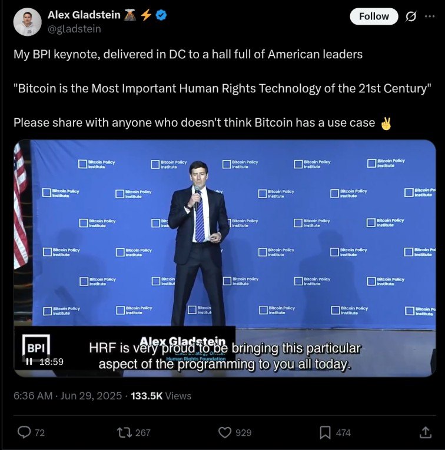Open the share upload icon

point(426,432)
